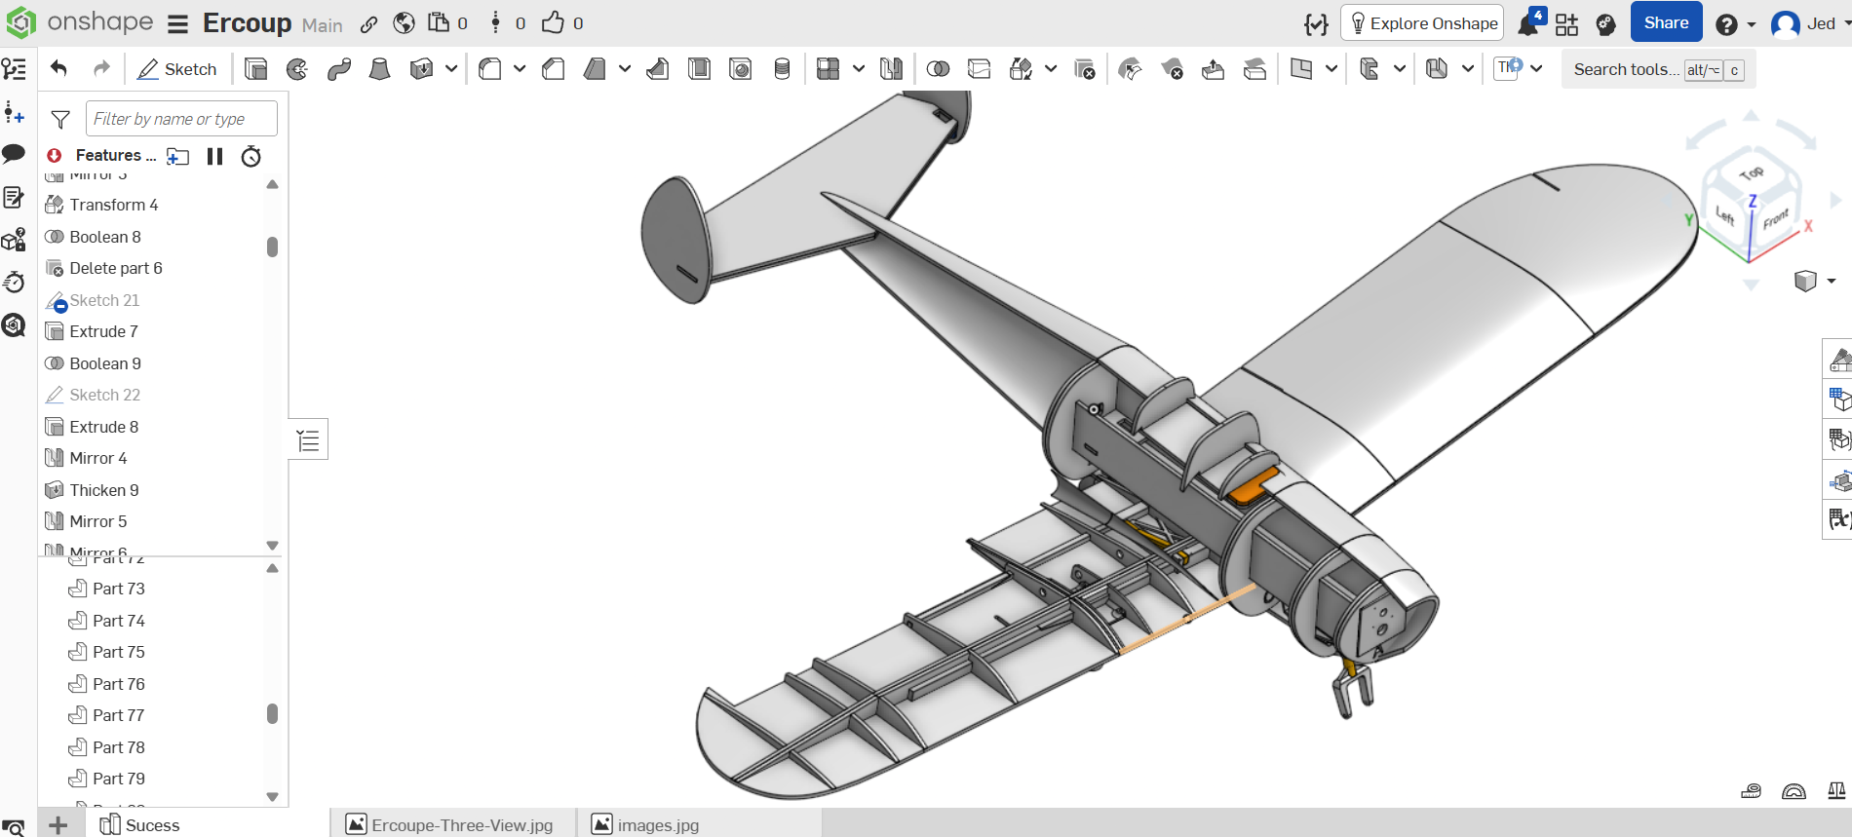The image size is (1852, 837).
Task: Select the Hole tool
Action: coord(741,69)
